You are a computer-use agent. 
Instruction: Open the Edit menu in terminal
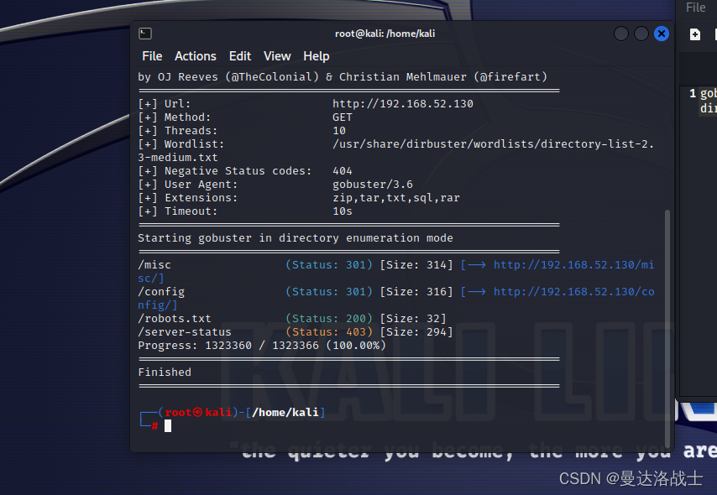[239, 56]
